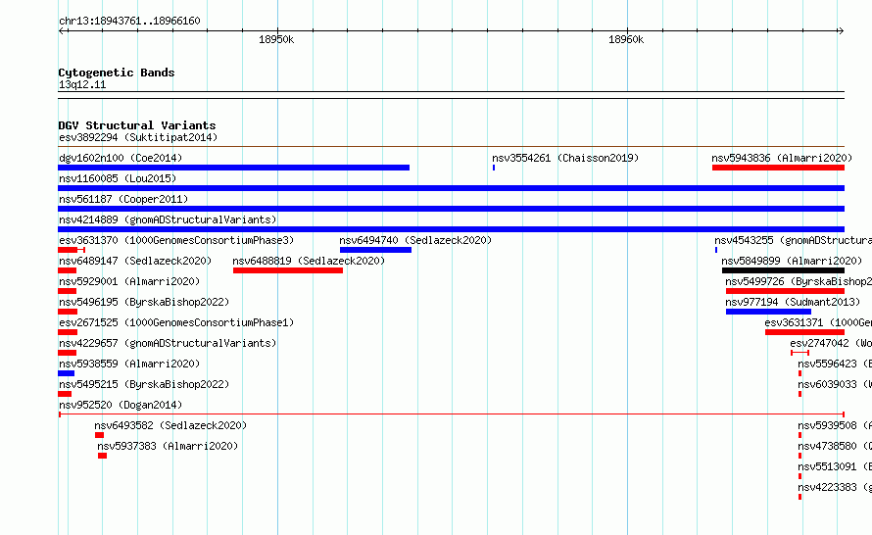Image resolution: width=872 pixels, height=535 pixels.
Task: Click the nsv5596423 variant label
Action: (x=835, y=364)
